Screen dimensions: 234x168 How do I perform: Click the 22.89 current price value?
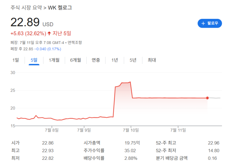(x=25, y=22)
